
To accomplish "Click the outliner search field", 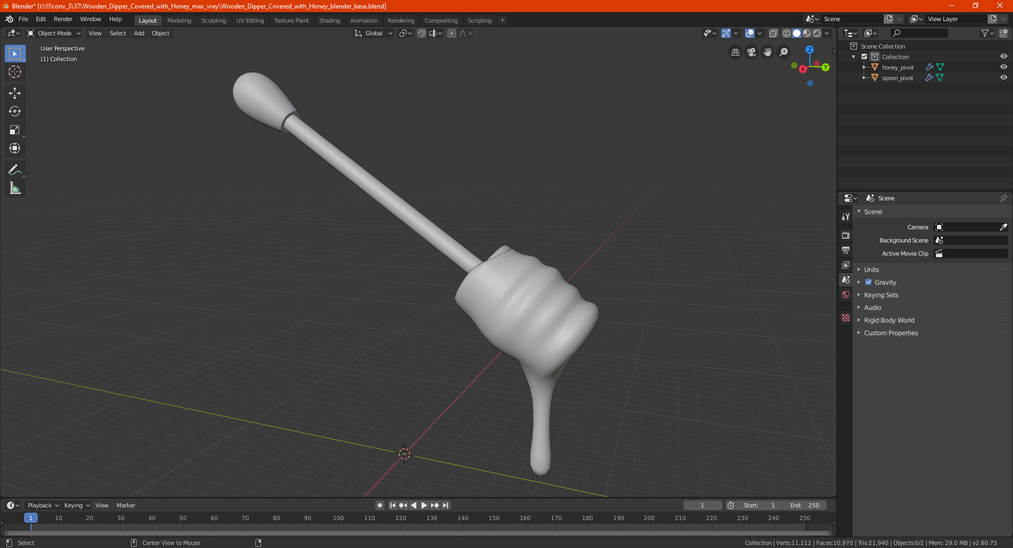I will coord(919,33).
